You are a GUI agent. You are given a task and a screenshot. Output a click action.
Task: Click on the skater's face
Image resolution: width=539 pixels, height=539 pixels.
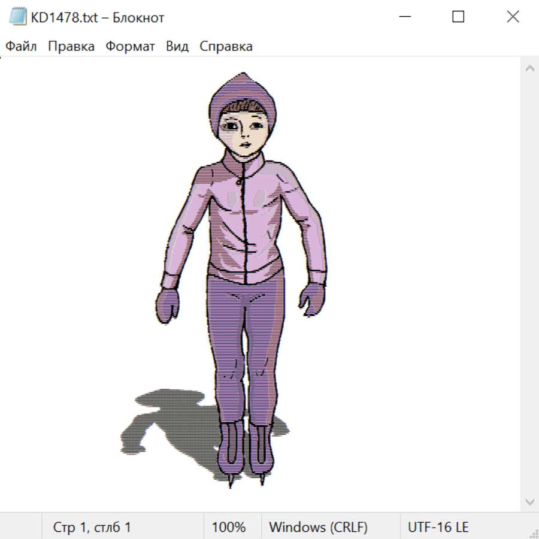pyautogui.click(x=244, y=133)
